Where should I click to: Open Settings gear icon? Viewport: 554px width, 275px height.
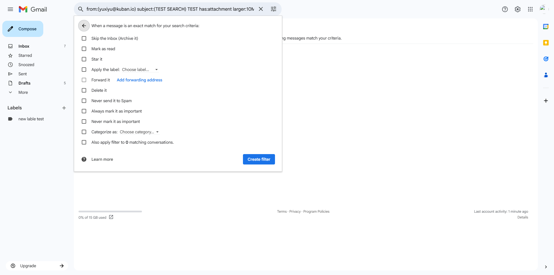[x=518, y=9]
